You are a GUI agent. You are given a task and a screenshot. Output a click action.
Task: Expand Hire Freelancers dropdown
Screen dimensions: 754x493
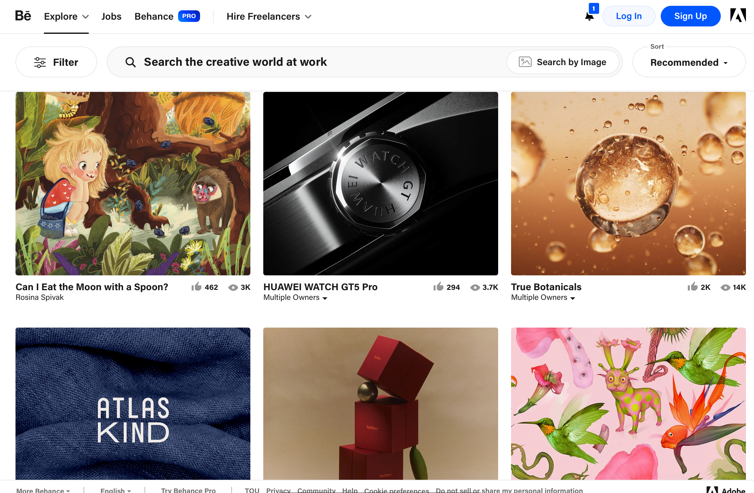pyautogui.click(x=269, y=16)
